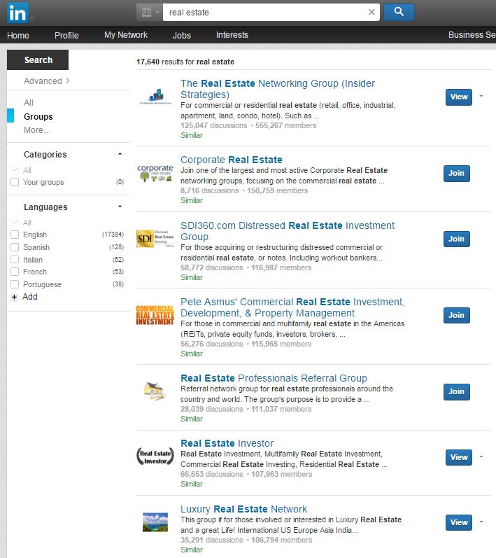
Task: Open dropdown arrow beside Networking Group View button
Action: (x=481, y=96)
